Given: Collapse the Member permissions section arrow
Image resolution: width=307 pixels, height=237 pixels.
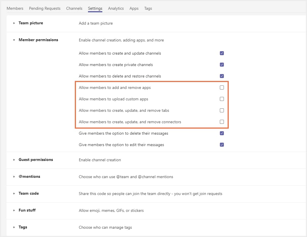Looking at the screenshot, I should [14, 40].
